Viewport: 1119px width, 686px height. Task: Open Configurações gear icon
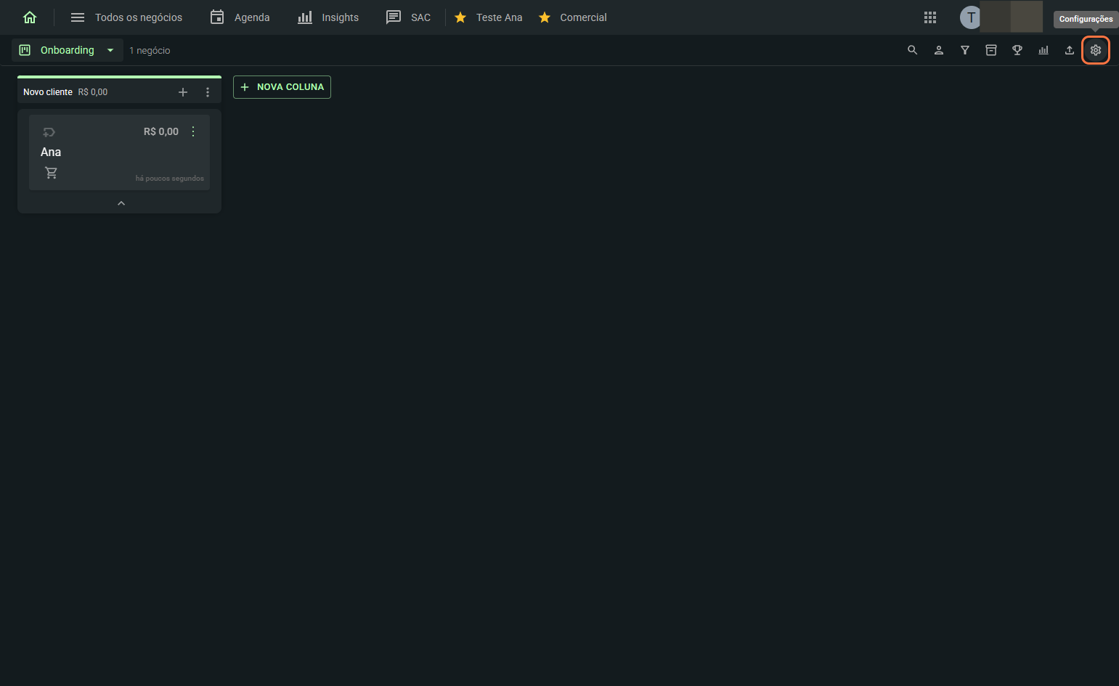pos(1096,50)
